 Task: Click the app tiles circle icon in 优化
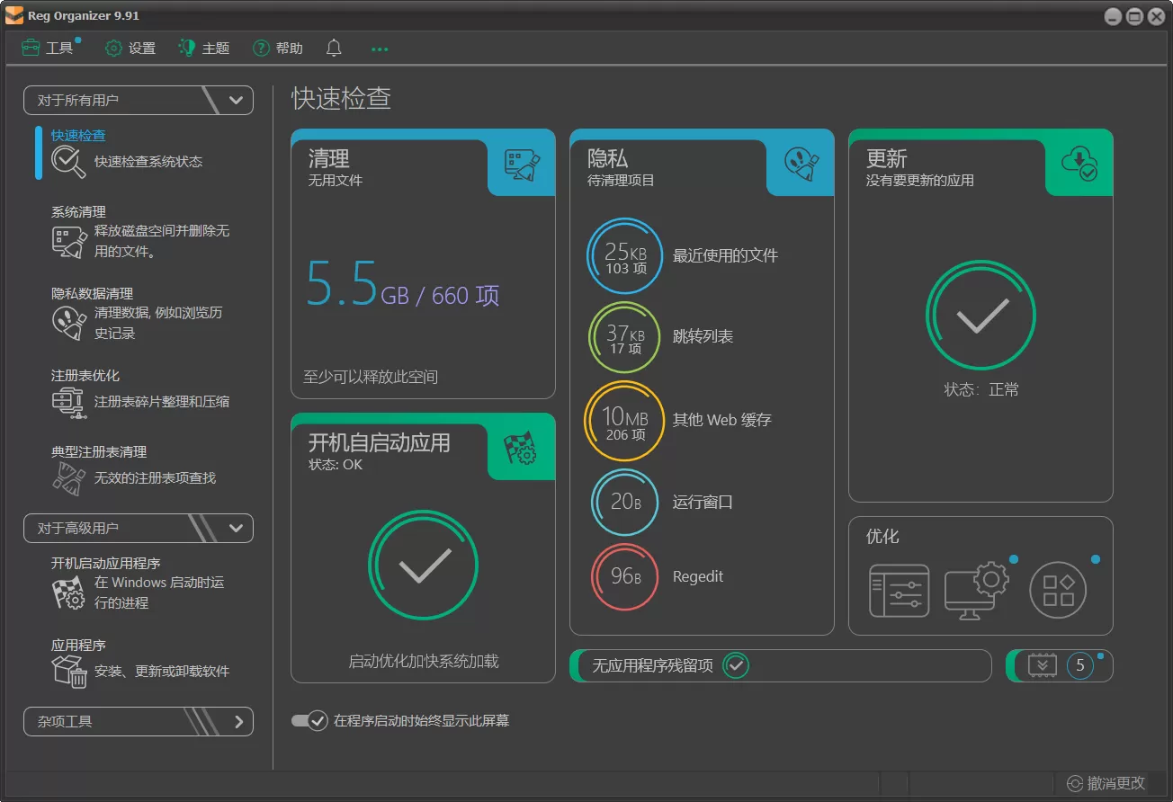click(1059, 589)
